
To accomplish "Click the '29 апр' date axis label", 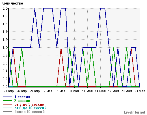I will [35, 91].
